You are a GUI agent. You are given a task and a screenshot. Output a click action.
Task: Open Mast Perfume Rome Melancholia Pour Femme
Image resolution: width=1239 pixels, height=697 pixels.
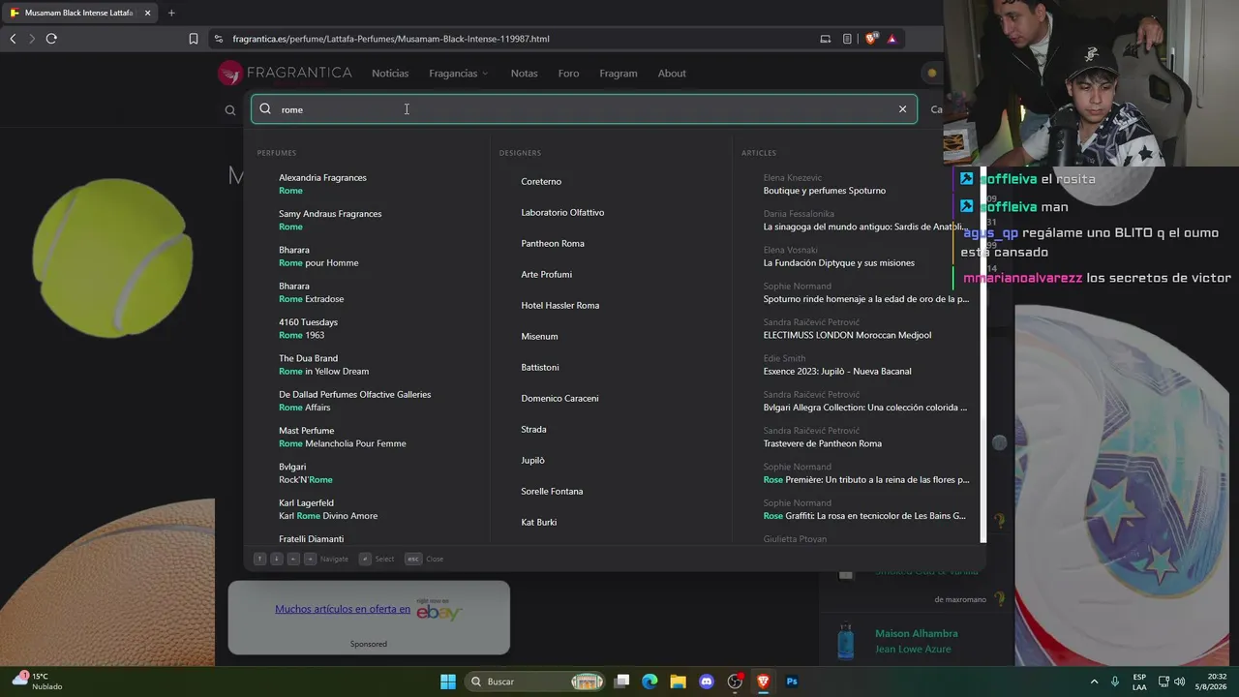click(x=342, y=437)
